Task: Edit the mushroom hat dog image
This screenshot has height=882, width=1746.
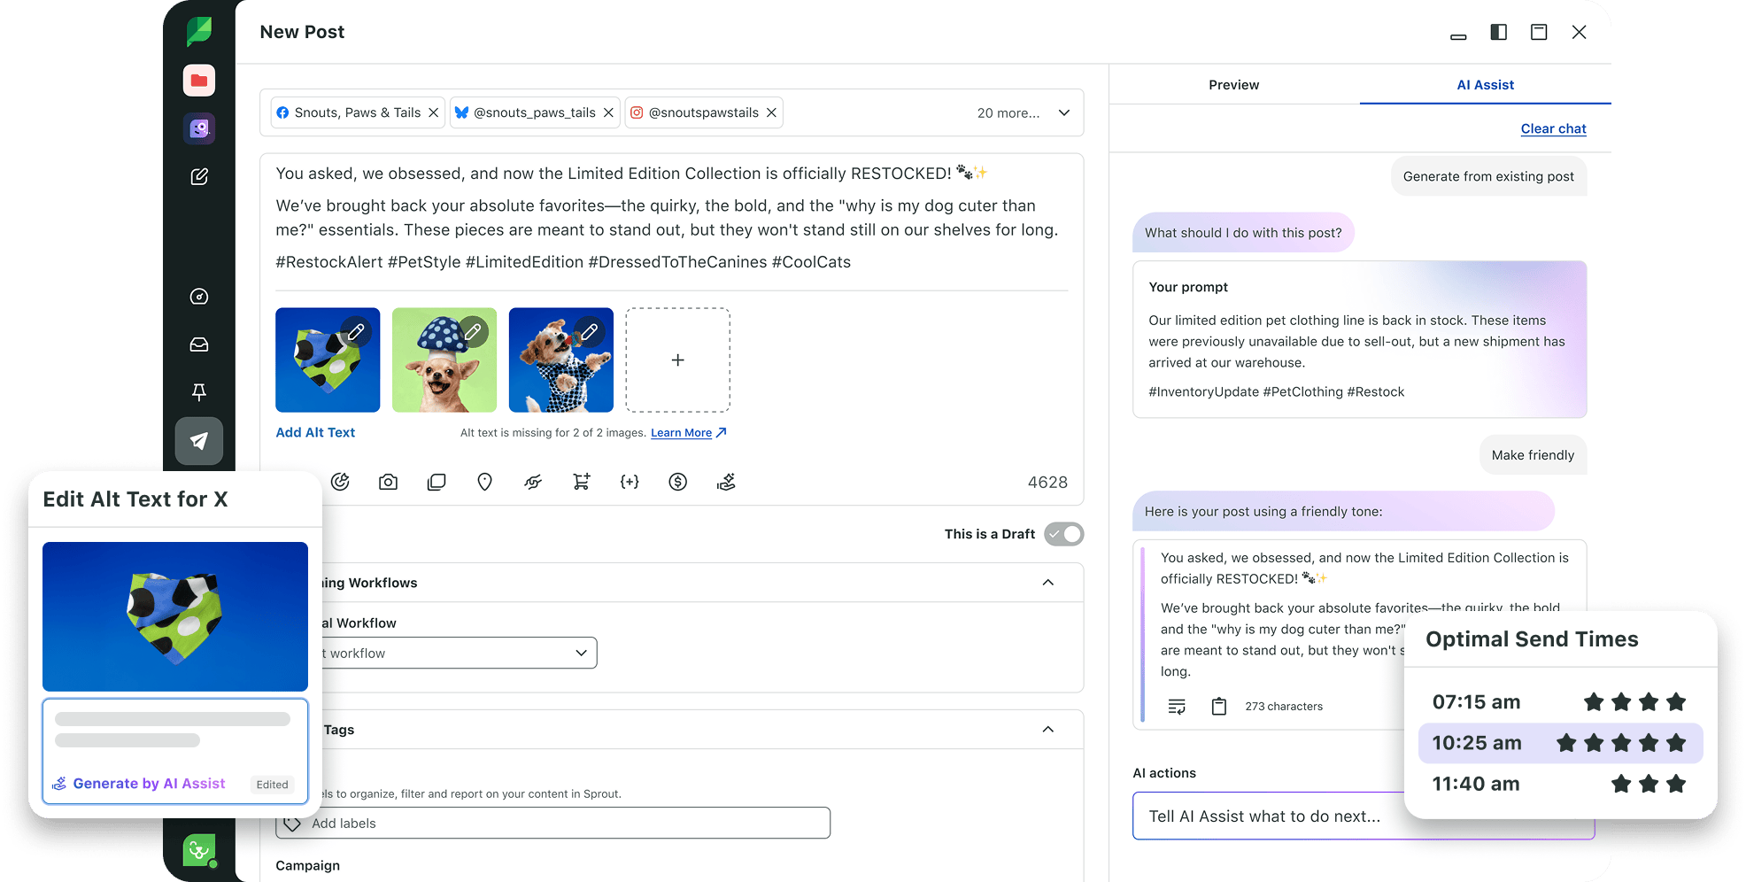Action: coord(473,332)
